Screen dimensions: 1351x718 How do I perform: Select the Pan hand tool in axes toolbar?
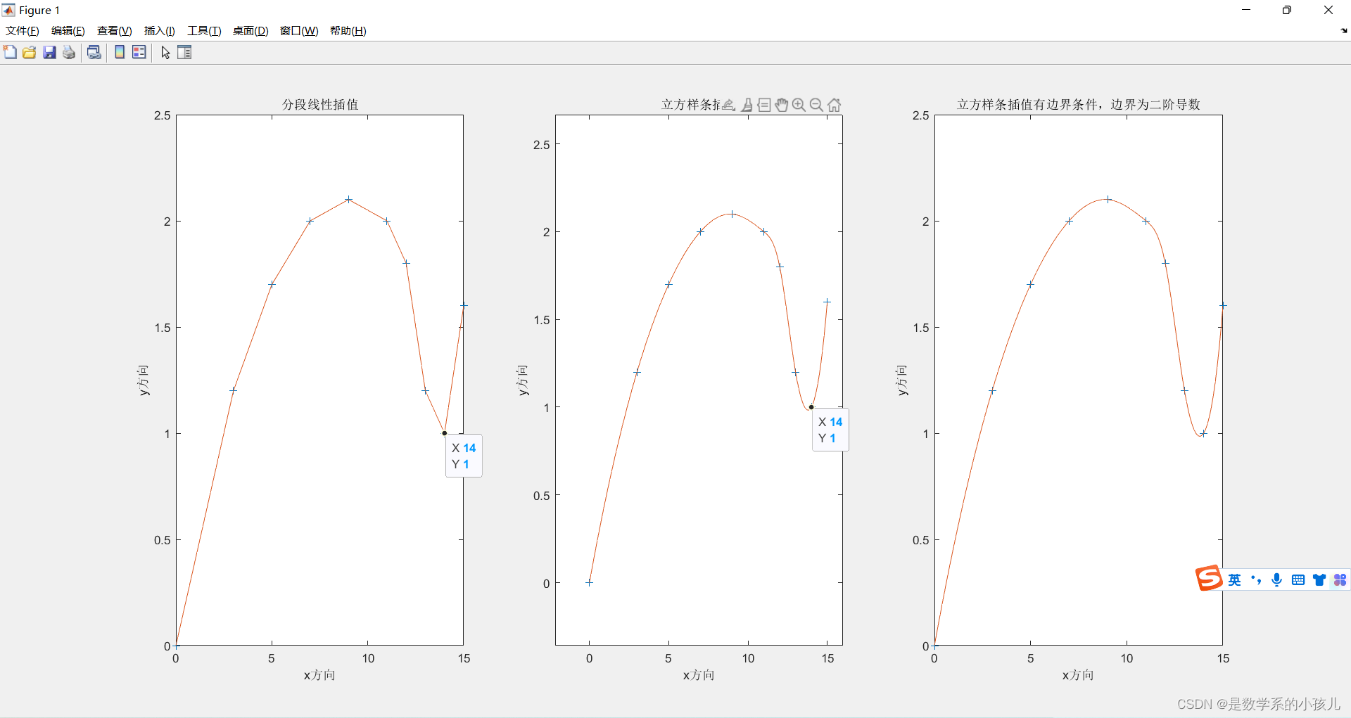782,105
